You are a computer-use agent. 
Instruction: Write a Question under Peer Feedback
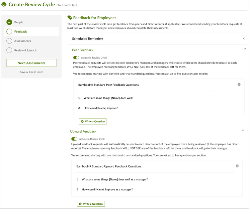point(93,121)
